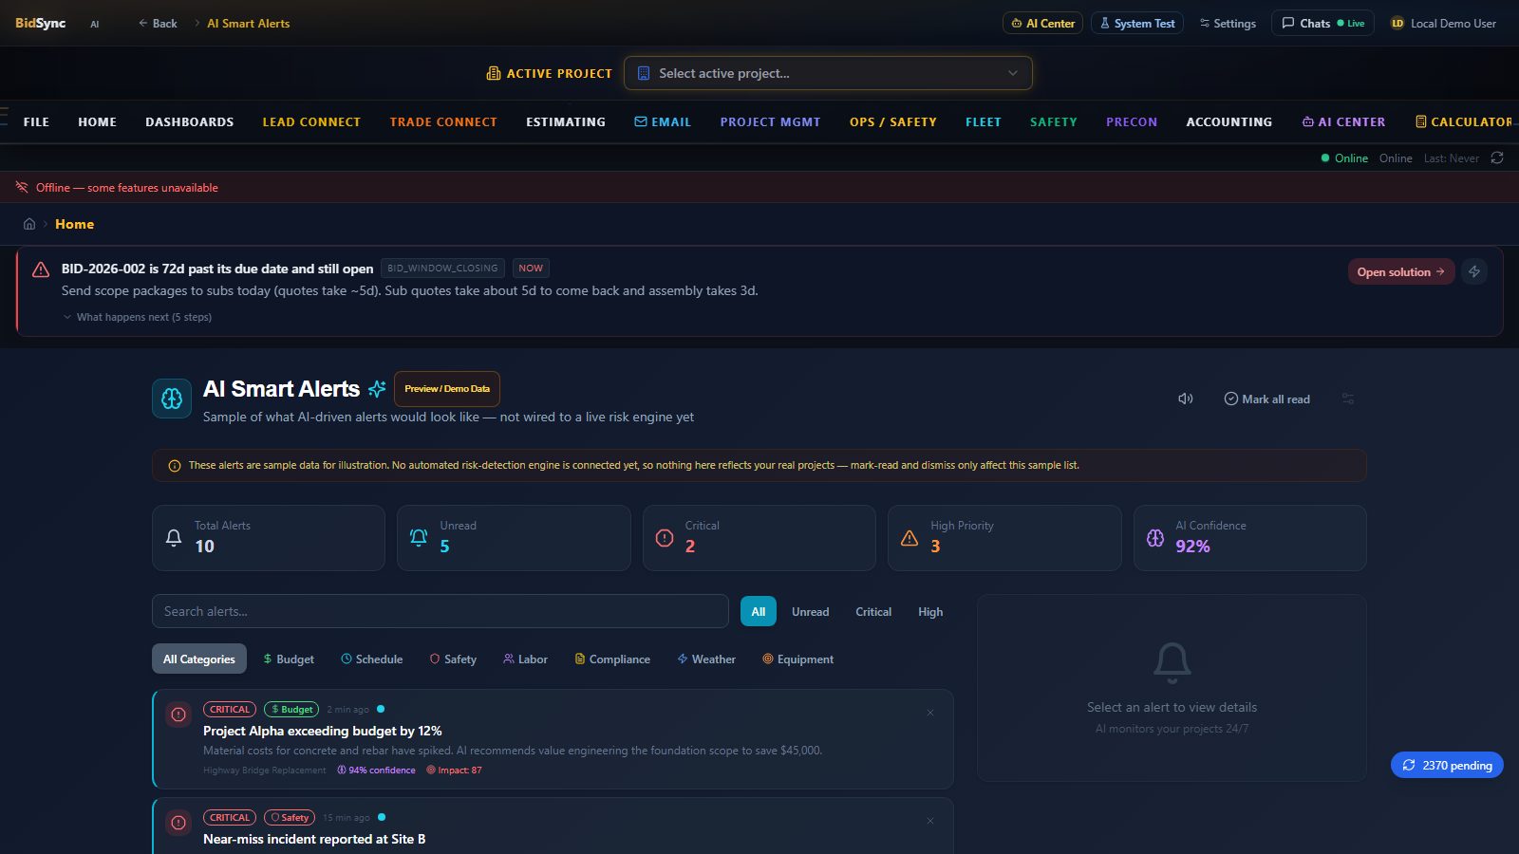
Task: Click the lightning bolt icon in bid alert banner
Action: tap(1474, 271)
